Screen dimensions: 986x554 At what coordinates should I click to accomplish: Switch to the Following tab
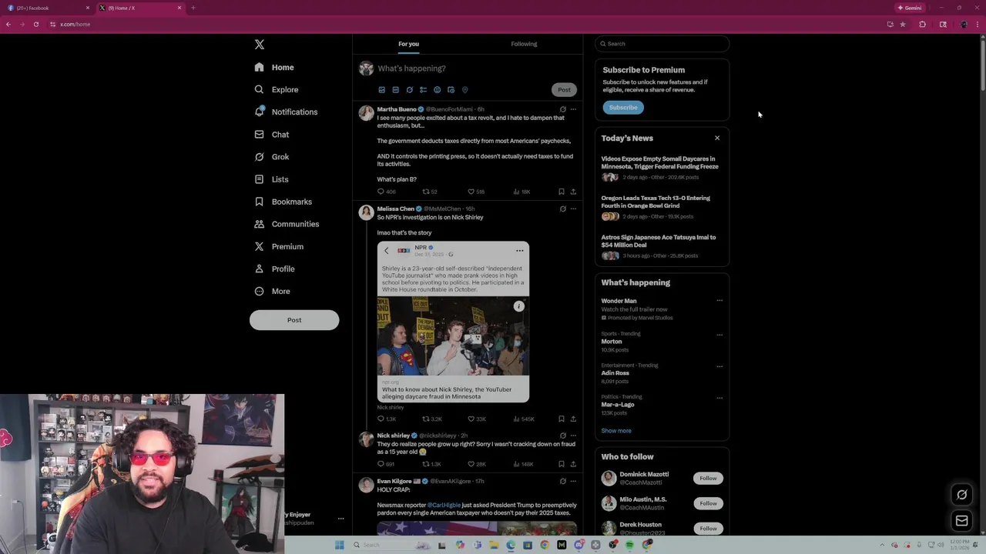click(x=524, y=44)
